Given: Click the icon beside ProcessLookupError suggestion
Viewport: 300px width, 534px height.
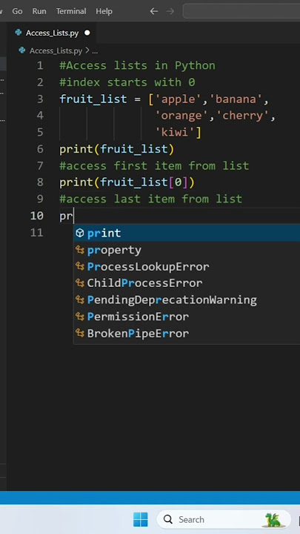Looking at the screenshot, I should [x=80, y=267].
